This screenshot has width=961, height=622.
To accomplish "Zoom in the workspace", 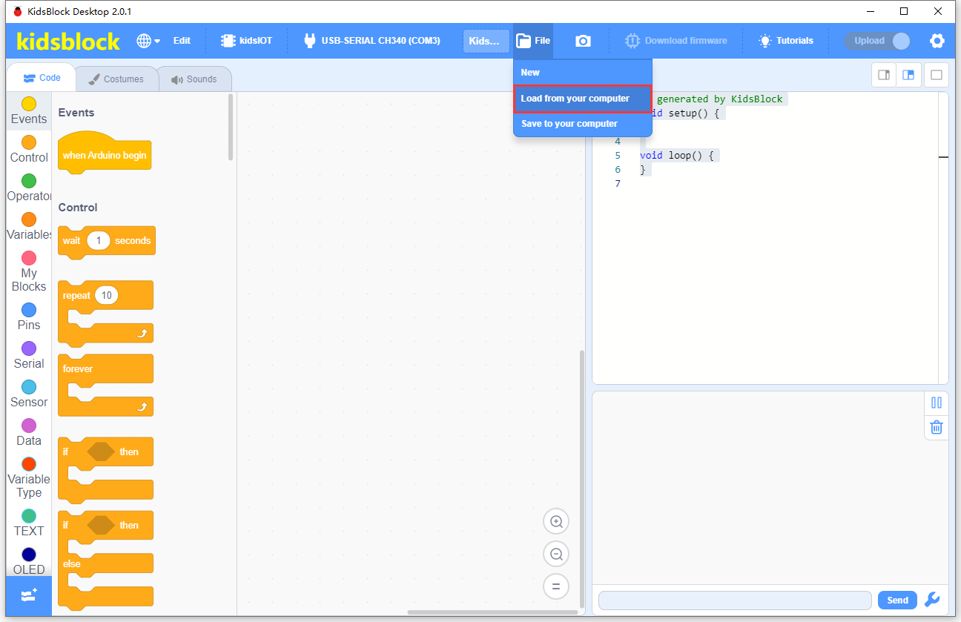I will 556,521.
